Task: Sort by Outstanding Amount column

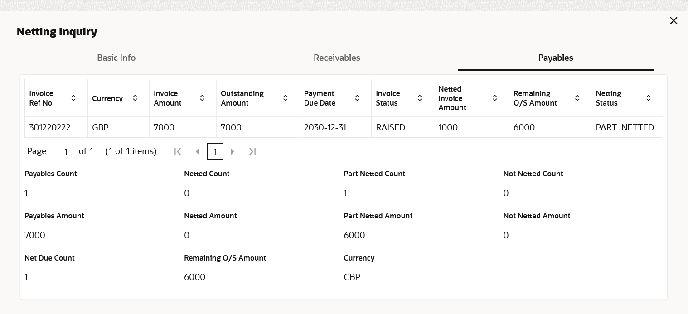Action: 286,98
